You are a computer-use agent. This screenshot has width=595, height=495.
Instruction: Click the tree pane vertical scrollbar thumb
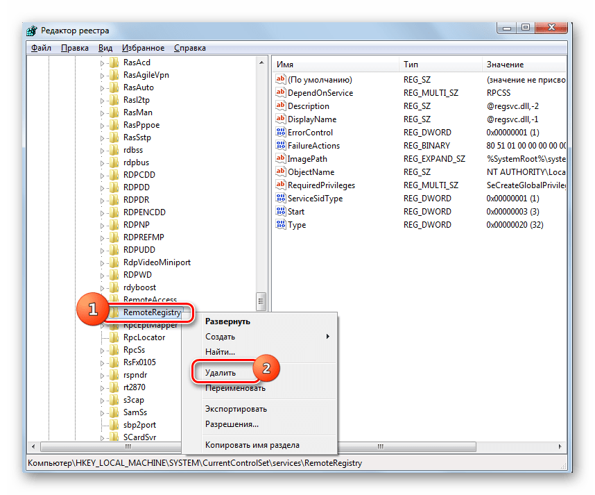point(261,300)
